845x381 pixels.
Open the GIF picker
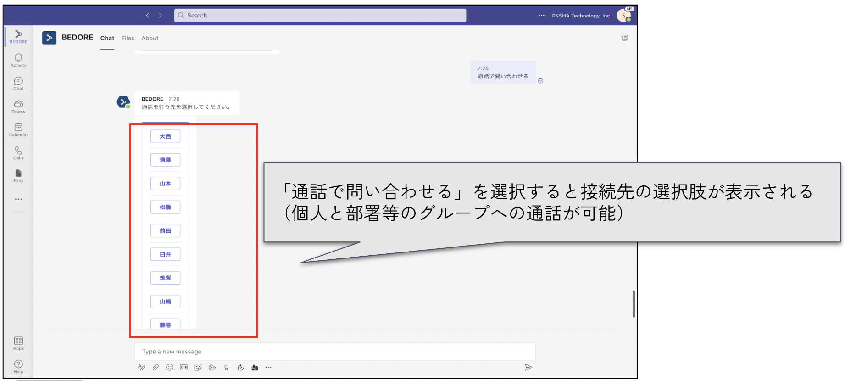(184, 367)
